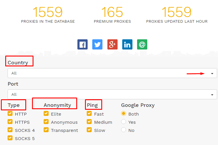This screenshot has width=218, height=145.
Task: Uncheck the Slow ping checkbox
Action: coord(89,130)
